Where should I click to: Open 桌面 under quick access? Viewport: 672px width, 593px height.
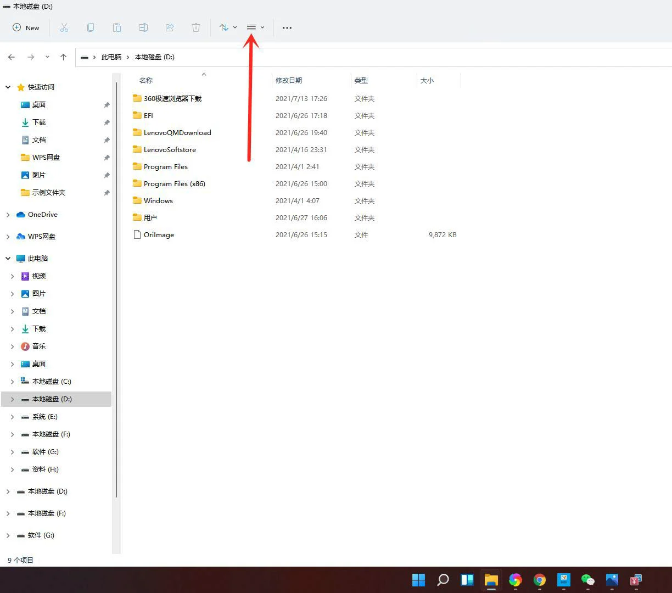pos(33,105)
